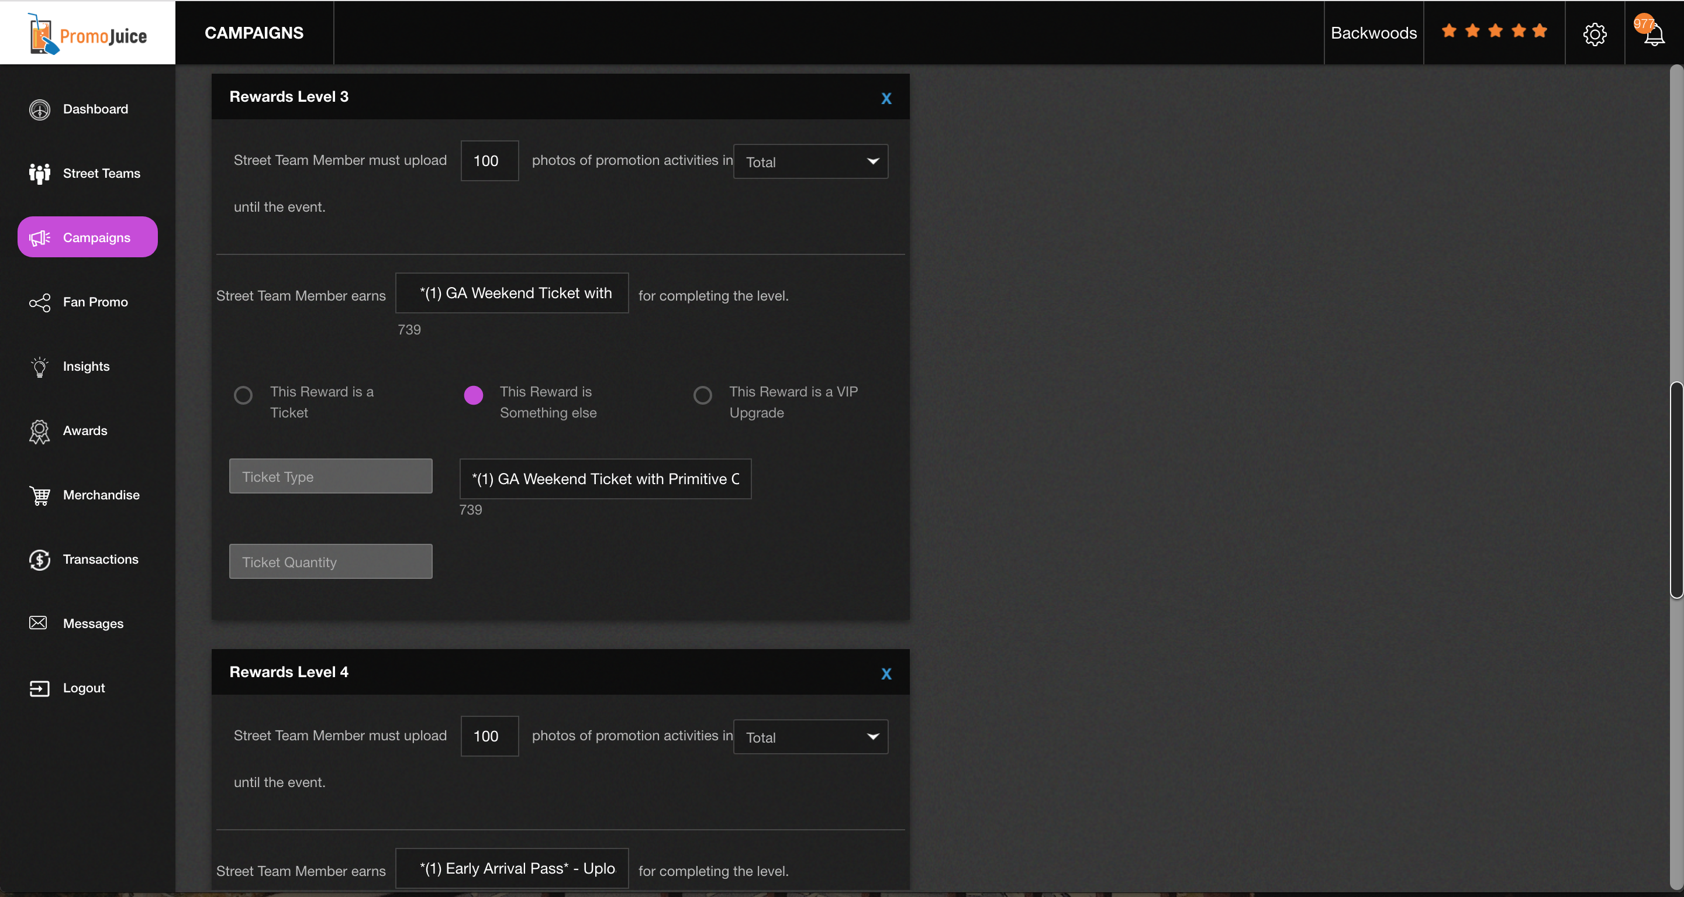This screenshot has width=1684, height=897.
Task: Edit Level 4 photo count field 100
Action: click(x=489, y=736)
